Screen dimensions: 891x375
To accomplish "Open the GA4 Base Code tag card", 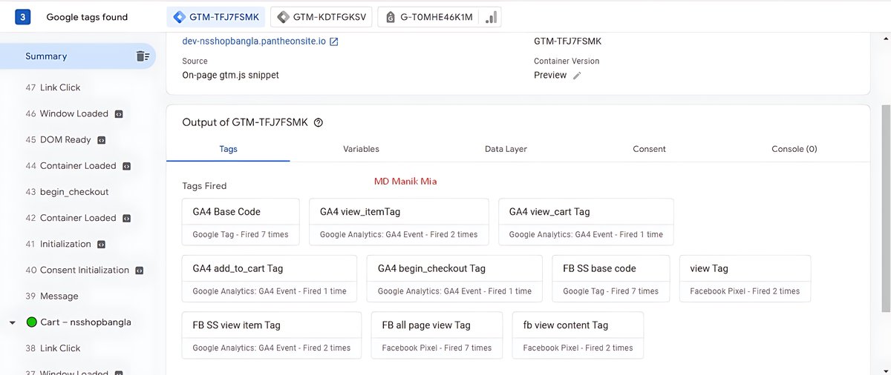I will click(241, 222).
